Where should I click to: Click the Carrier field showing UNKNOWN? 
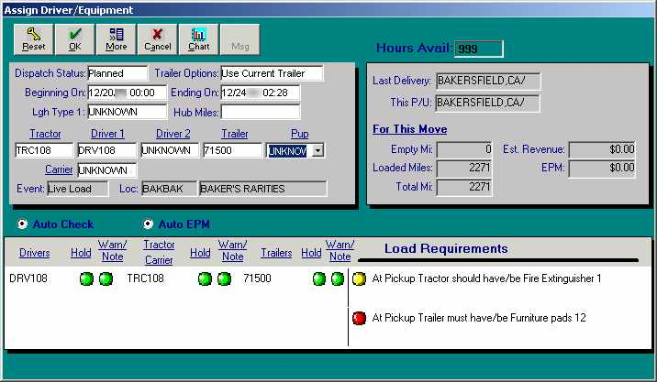[x=106, y=170]
